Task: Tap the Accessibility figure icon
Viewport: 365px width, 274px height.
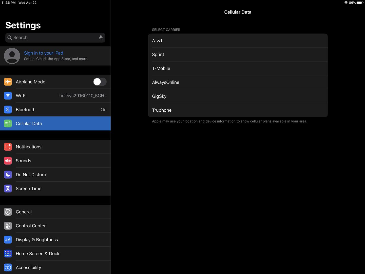Action: (x=8, y=267)
